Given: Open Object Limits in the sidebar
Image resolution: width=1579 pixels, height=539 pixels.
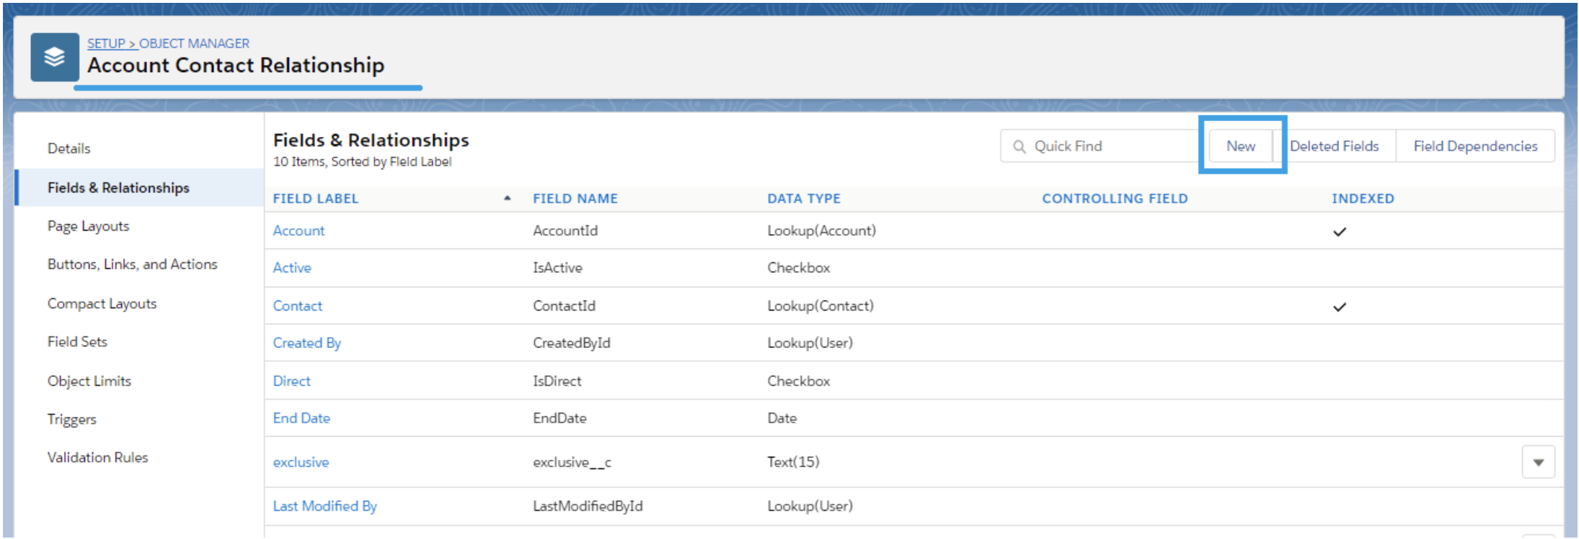Looking at the screenshot, I should click(x=89, y=380).
